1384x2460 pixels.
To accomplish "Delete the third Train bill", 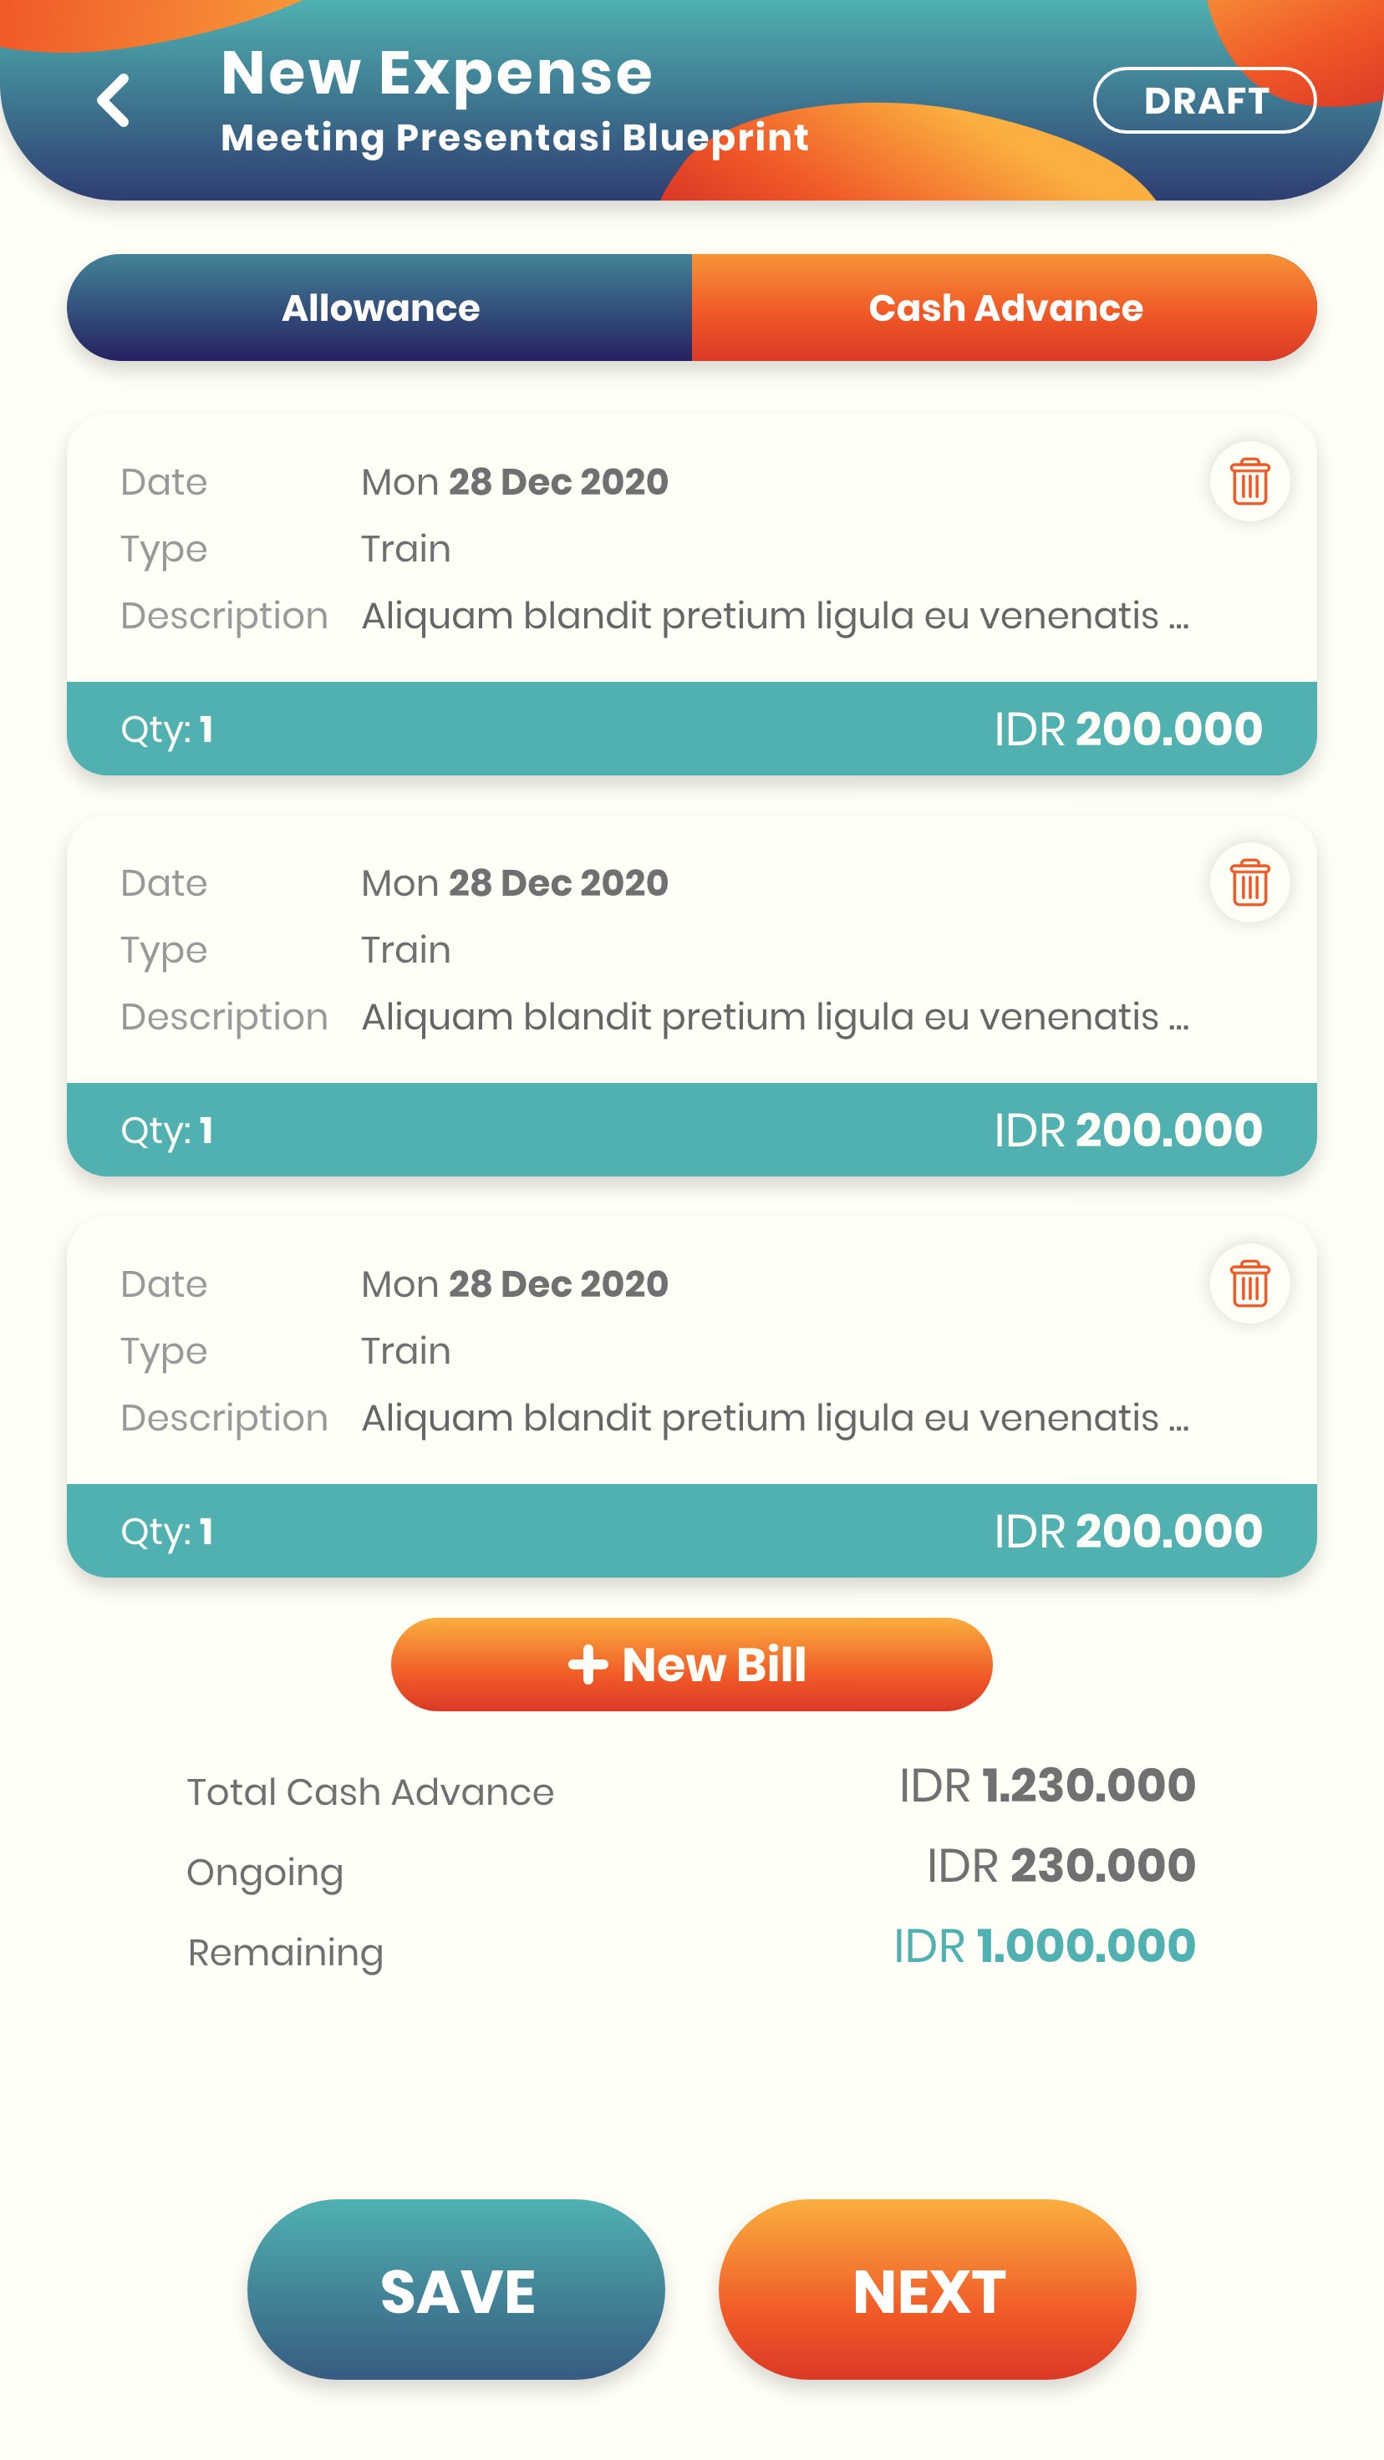I will pos(1249,1283).
